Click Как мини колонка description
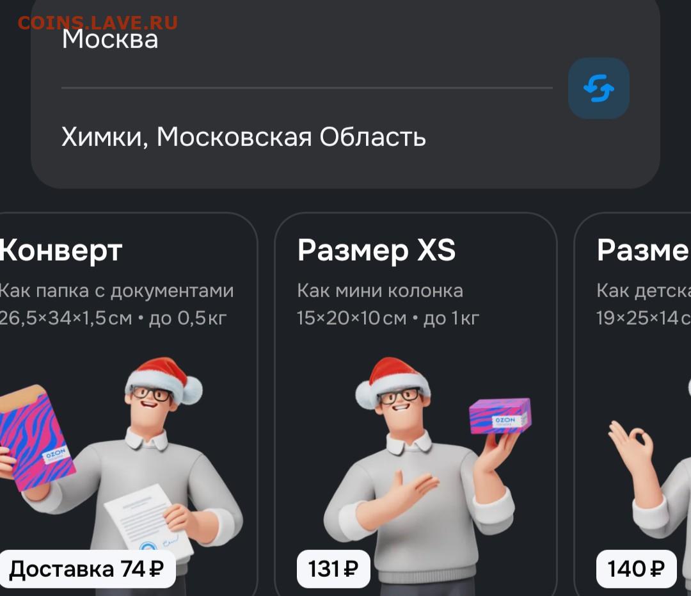The height and width of the screenshot is (596, 691). (x=380, y=291)
